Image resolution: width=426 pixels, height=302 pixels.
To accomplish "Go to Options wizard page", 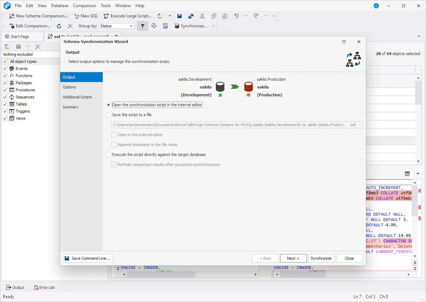I will [x=81, y=87].
